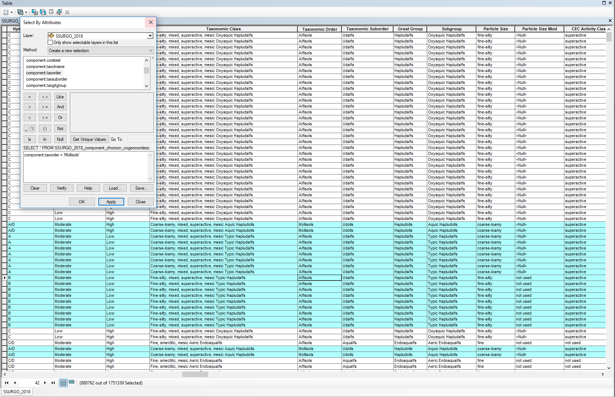
Task: Show selected records view
Action: click(x=72, y=383)
